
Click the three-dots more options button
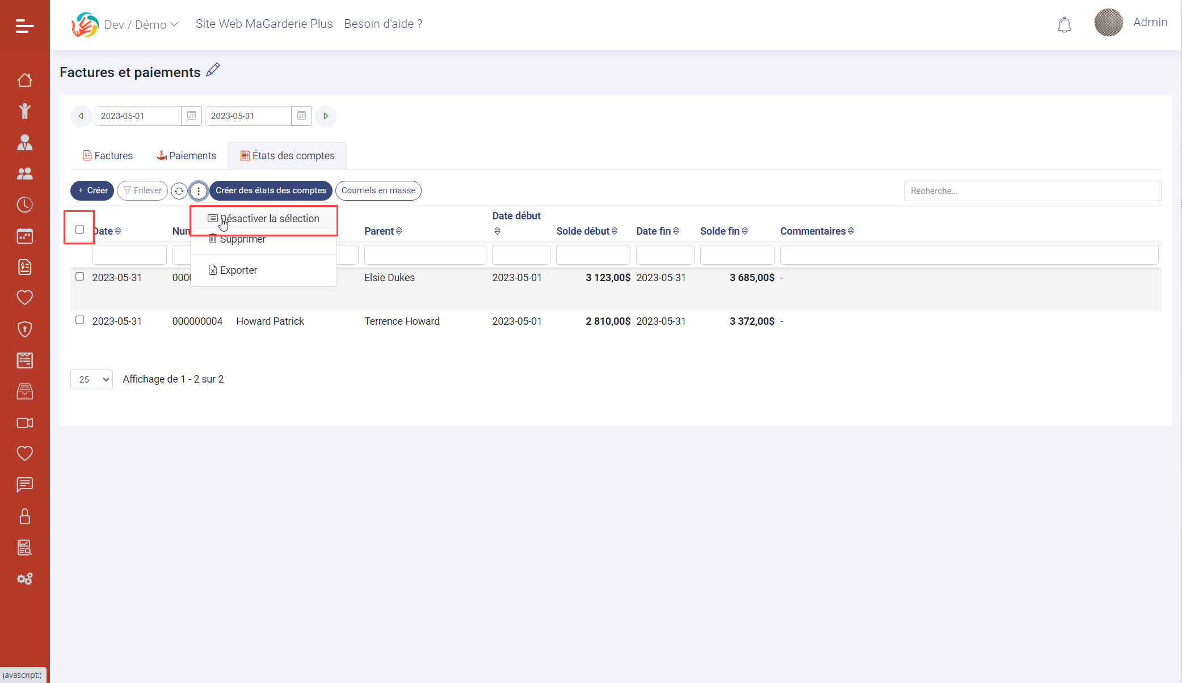(198, 191)
